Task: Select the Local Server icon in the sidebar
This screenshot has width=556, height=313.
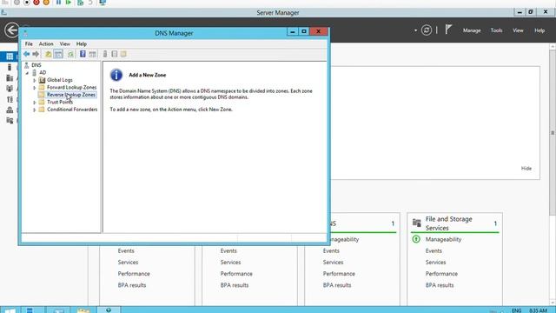Action: click(x=10, y=67)
